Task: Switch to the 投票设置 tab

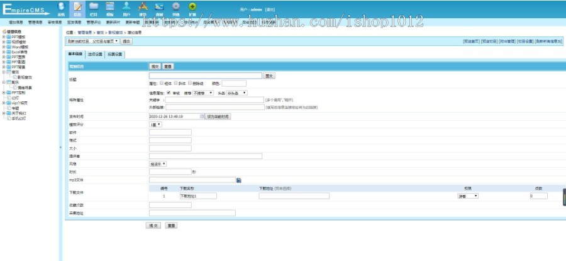Action: (x=115, y=55)
